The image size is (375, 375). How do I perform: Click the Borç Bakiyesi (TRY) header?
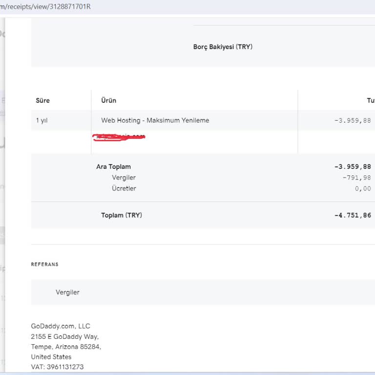[223, 47]
